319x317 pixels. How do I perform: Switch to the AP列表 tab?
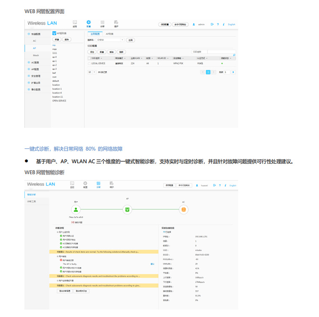click(x=110, y=33)
